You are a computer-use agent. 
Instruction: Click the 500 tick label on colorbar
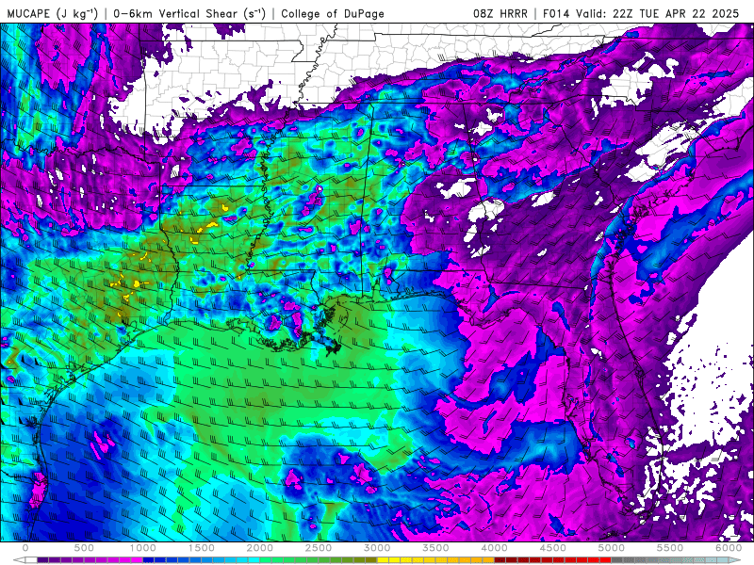click(84, 548)
